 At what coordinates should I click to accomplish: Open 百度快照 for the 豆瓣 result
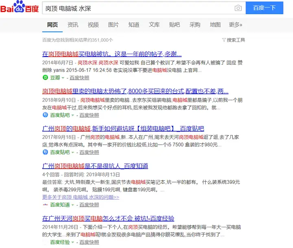point(79,78)
